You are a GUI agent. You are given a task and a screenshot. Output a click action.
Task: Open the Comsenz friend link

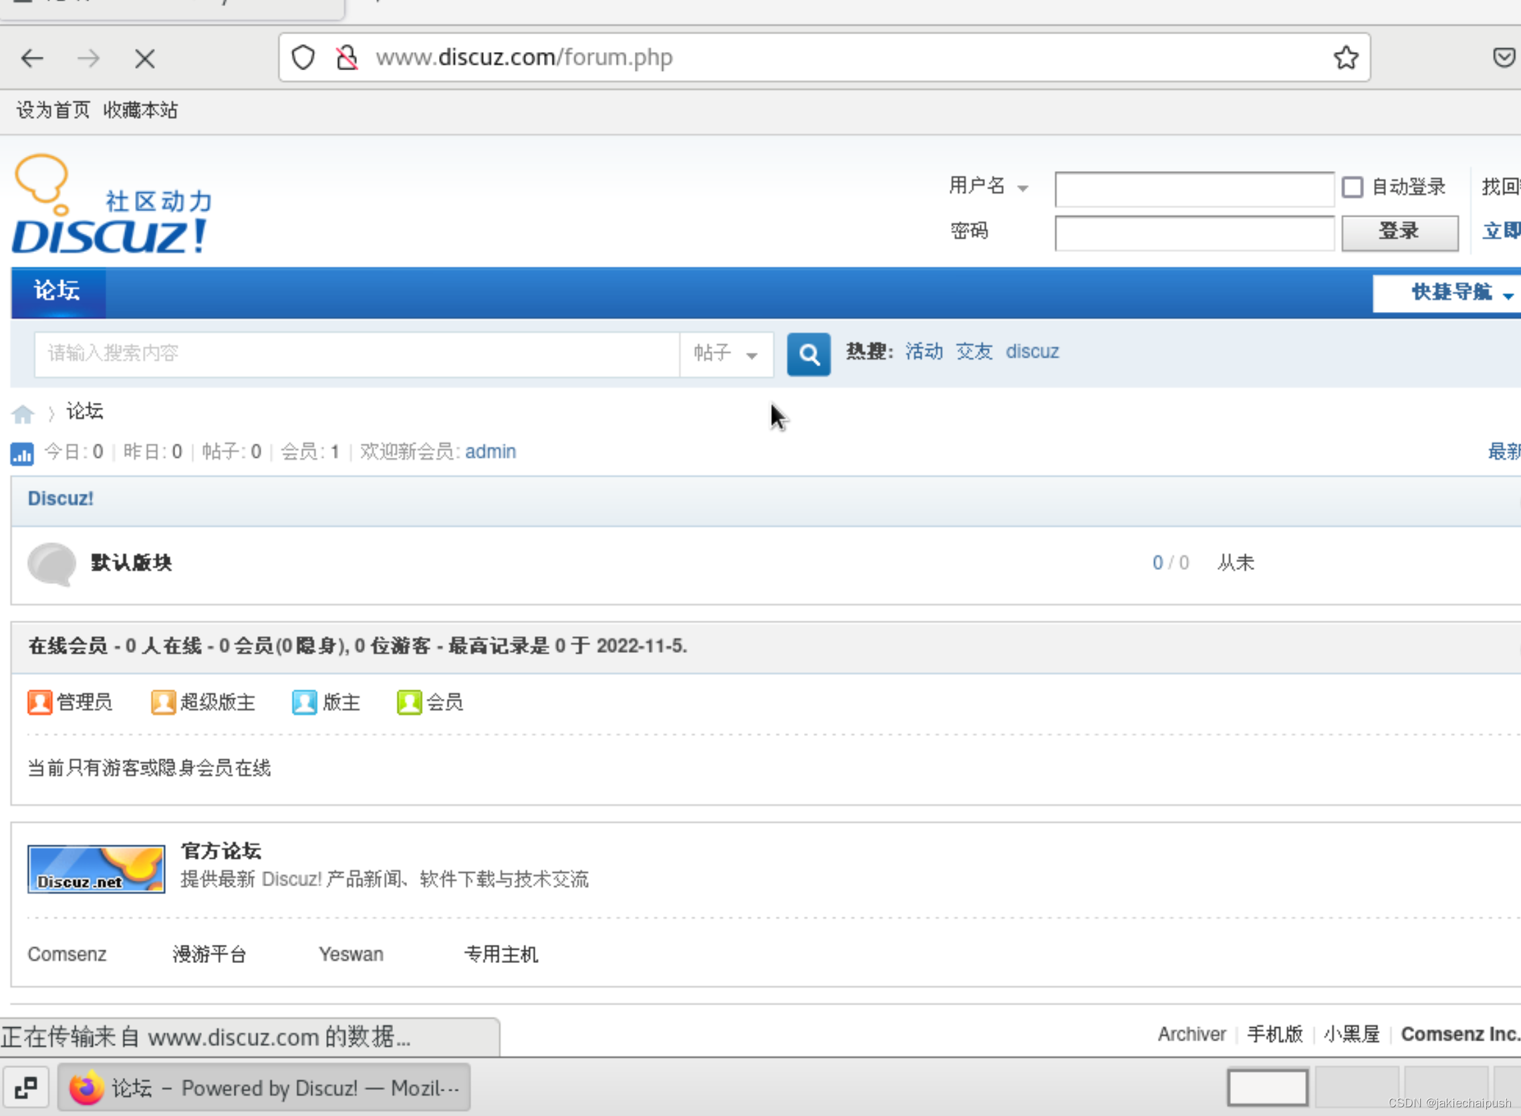(x=67, y=954)
